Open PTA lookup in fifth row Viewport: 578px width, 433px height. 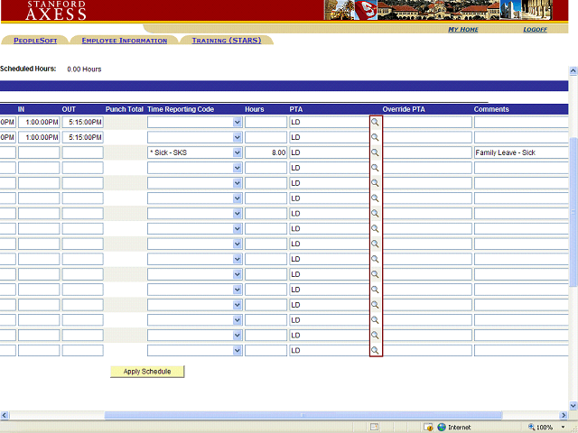375,183
